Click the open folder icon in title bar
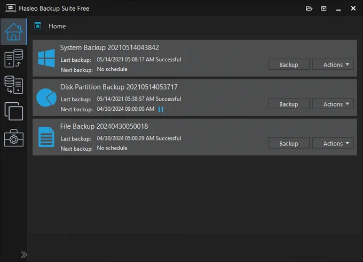363x262 pixels. pos(309,9)
